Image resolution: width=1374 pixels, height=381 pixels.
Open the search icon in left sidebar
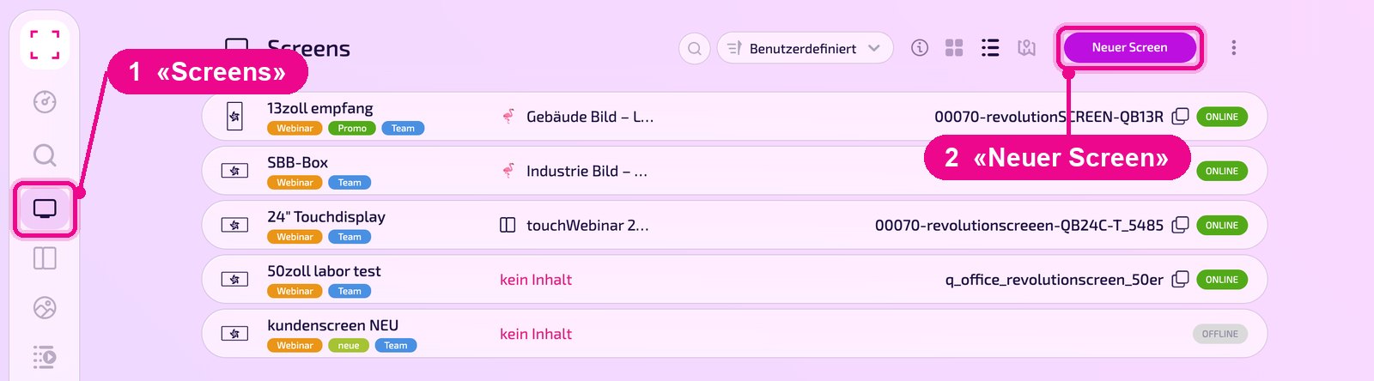(45, 155)
